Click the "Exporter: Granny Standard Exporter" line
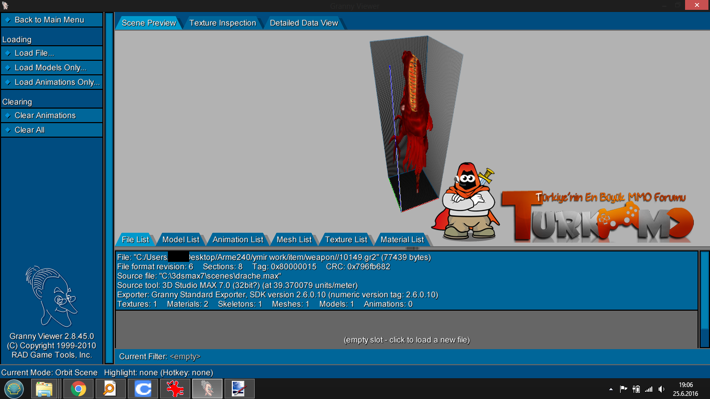Viewport: 710px width, 399px height. click(278, 295)
